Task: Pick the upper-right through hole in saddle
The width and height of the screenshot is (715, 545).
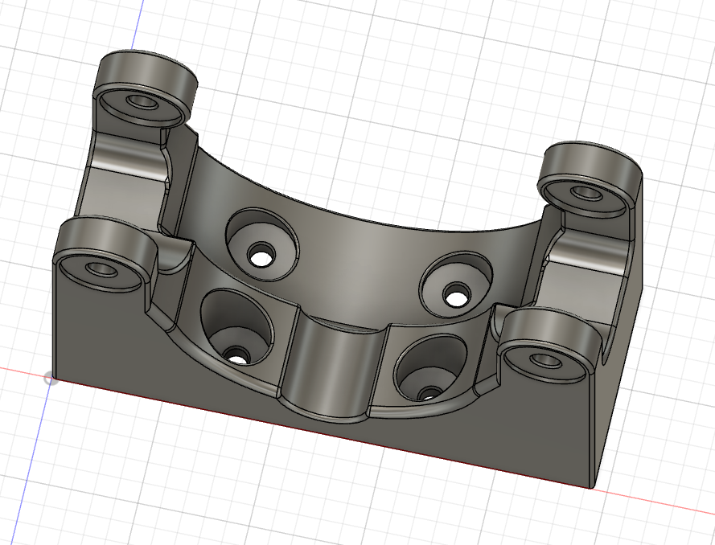Action: point(458,297)
